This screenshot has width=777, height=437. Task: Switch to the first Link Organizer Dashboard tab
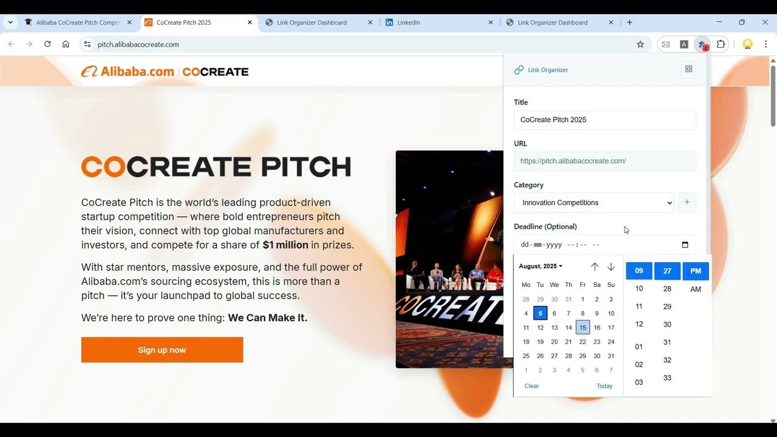coord(318,22)
